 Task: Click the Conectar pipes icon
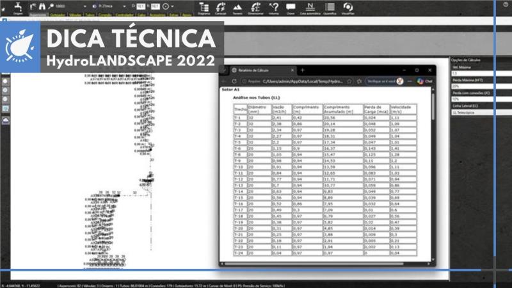point(221,8)
